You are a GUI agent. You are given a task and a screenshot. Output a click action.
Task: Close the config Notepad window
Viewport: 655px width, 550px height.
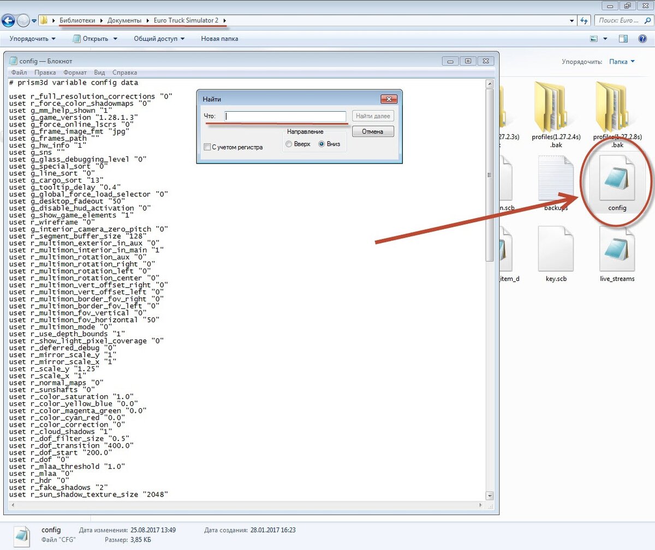click(x=485, y=61)
